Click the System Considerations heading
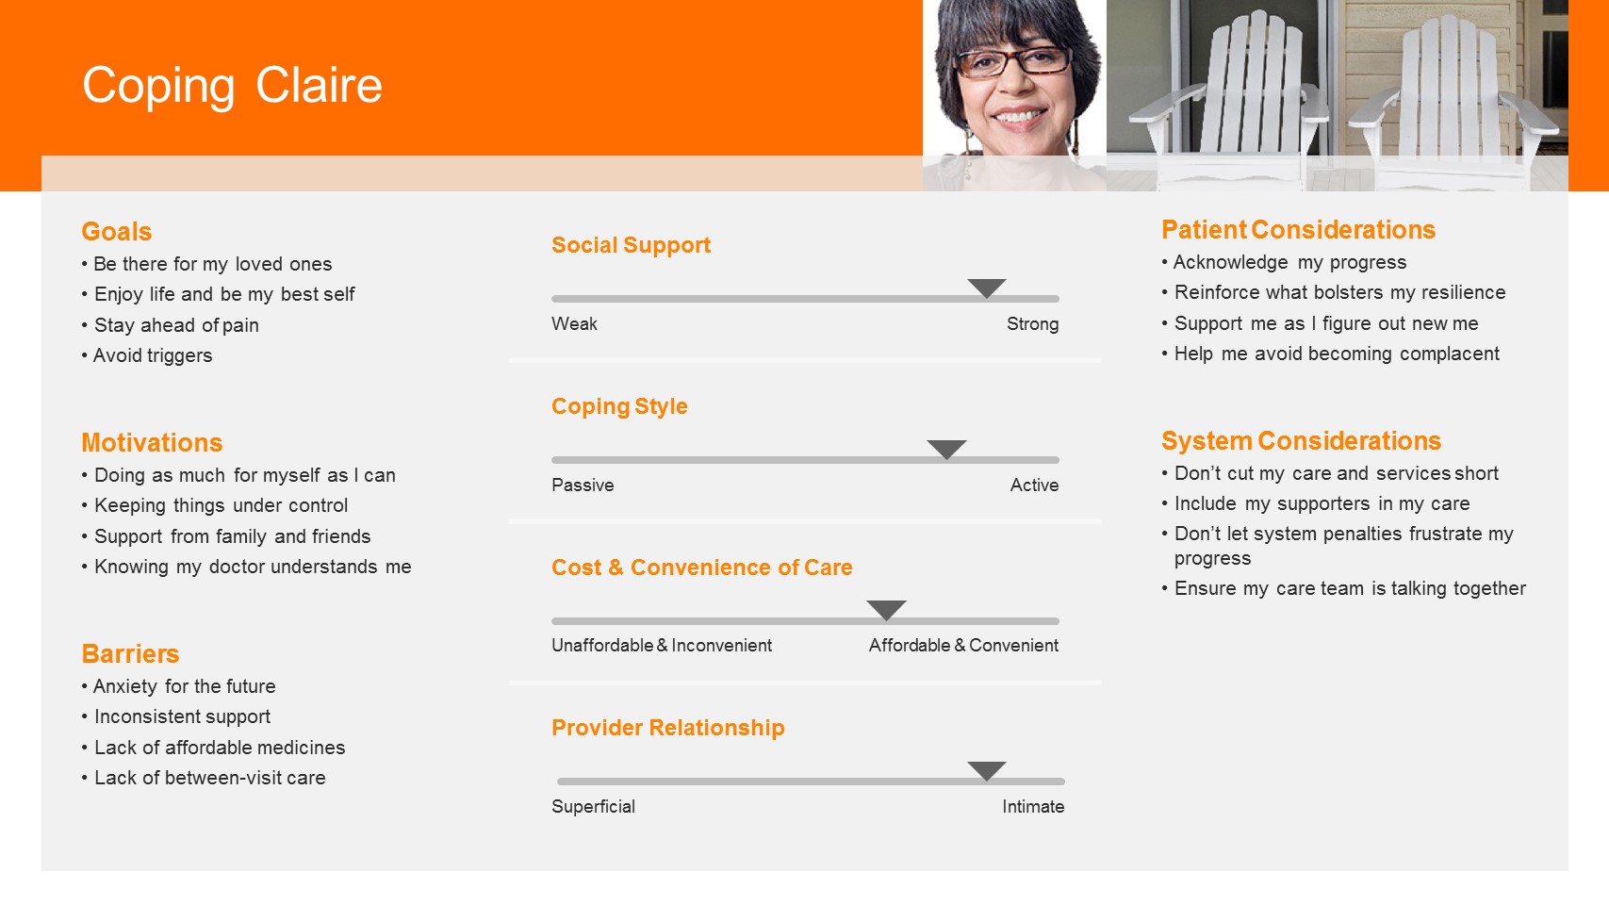The width and height of the screenshot is (1609, 905). pyautogui.click(x=1301, y=440)
